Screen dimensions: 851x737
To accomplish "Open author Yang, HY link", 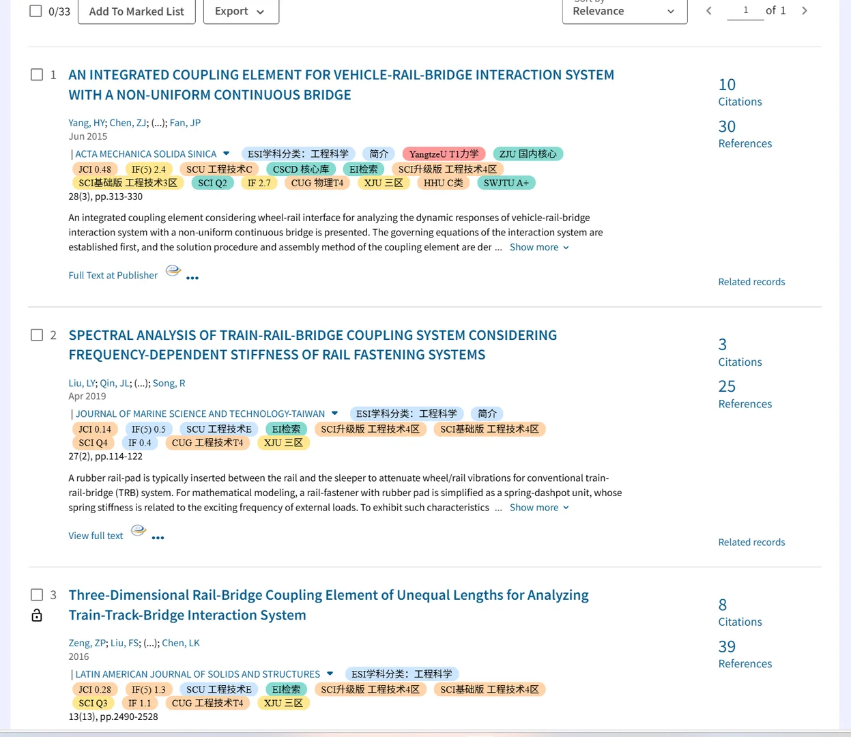I will (x=87, y=123).
